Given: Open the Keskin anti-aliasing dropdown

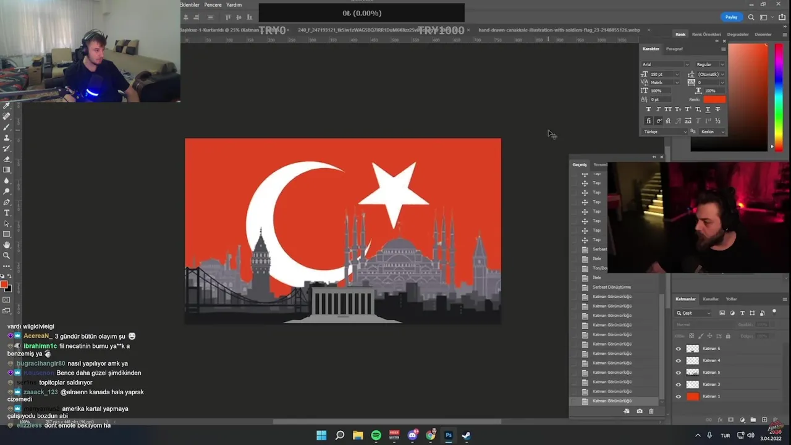Looking at the screenshot, I should 712,132.
